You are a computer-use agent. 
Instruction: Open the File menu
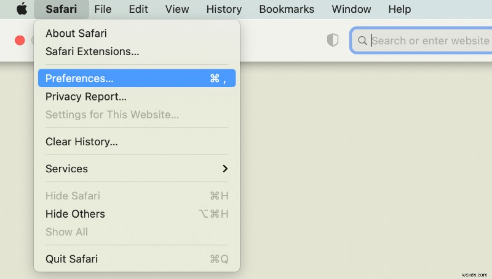point(103,9)
